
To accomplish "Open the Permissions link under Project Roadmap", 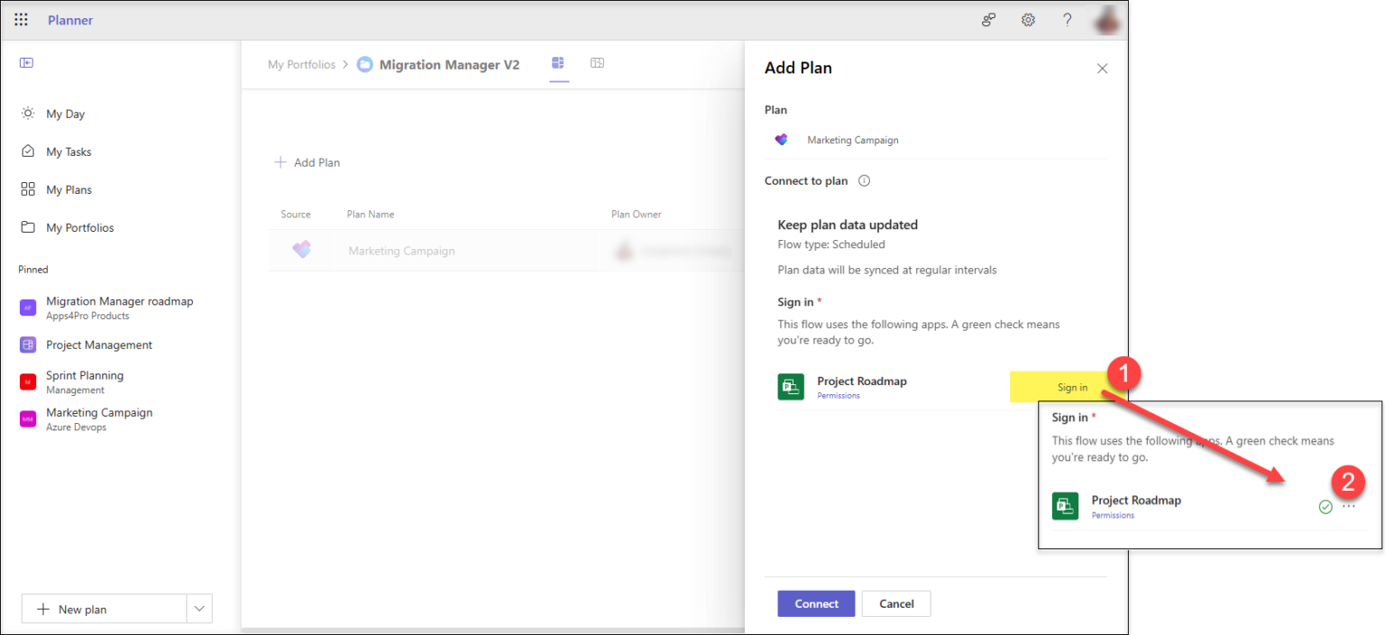I will click(x=838, y=395).
